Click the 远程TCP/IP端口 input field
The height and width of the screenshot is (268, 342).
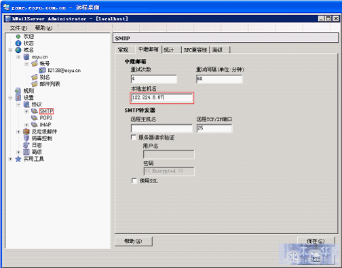point(214,128)
